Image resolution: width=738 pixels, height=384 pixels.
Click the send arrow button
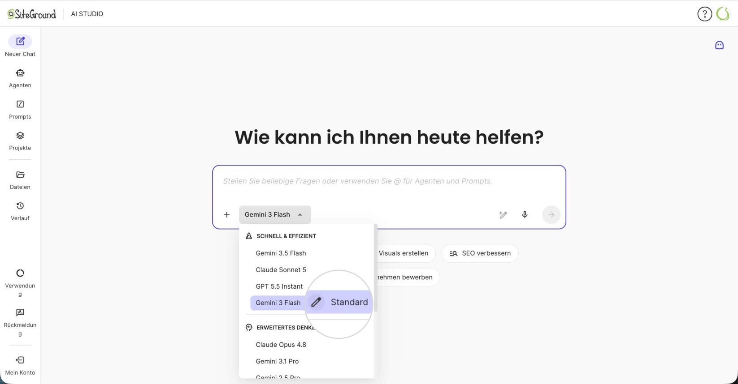click(x=551, y=215)
